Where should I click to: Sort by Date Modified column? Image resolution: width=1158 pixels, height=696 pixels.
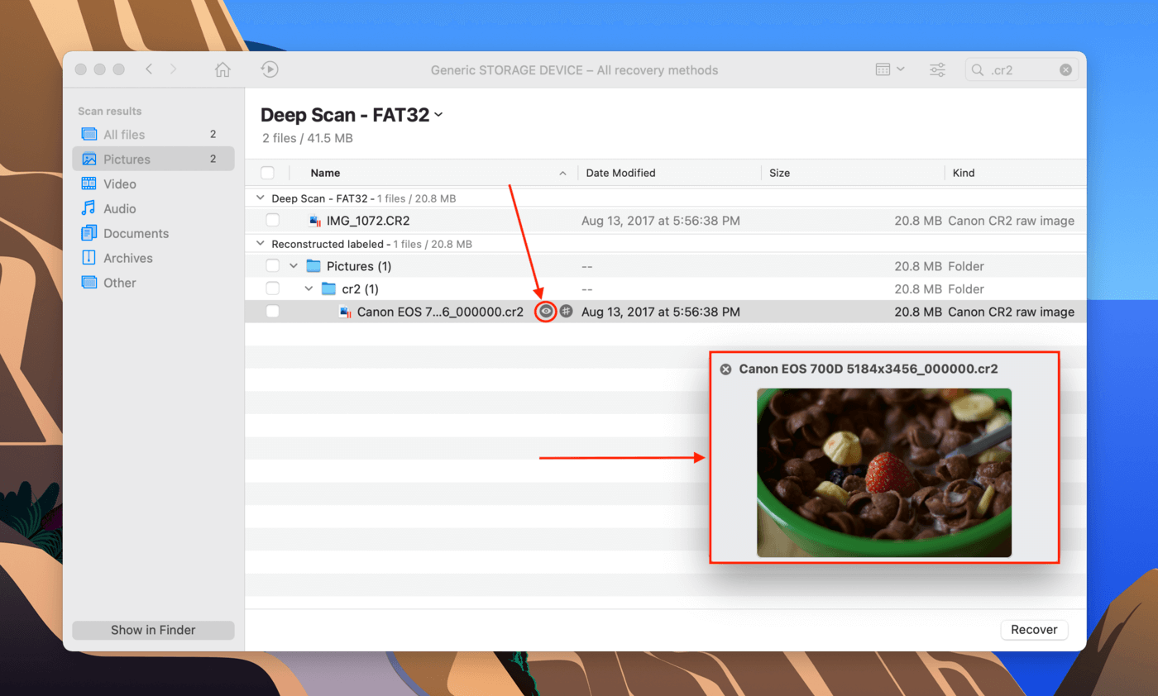(620, 173)
